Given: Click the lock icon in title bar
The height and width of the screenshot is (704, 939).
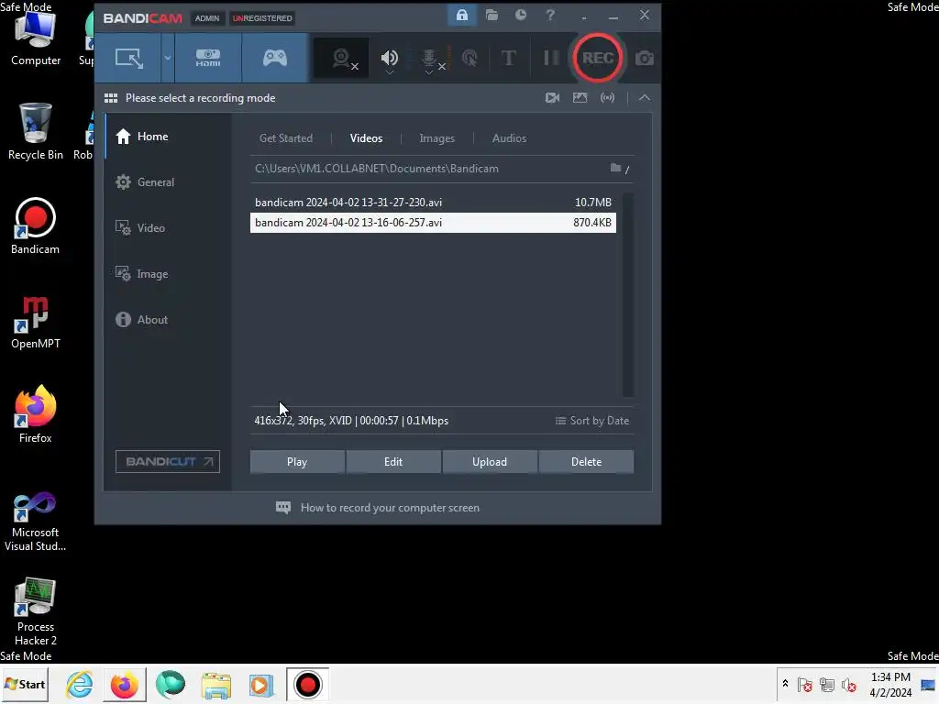Looking at the screenshot, I should [x=462, y=15].
